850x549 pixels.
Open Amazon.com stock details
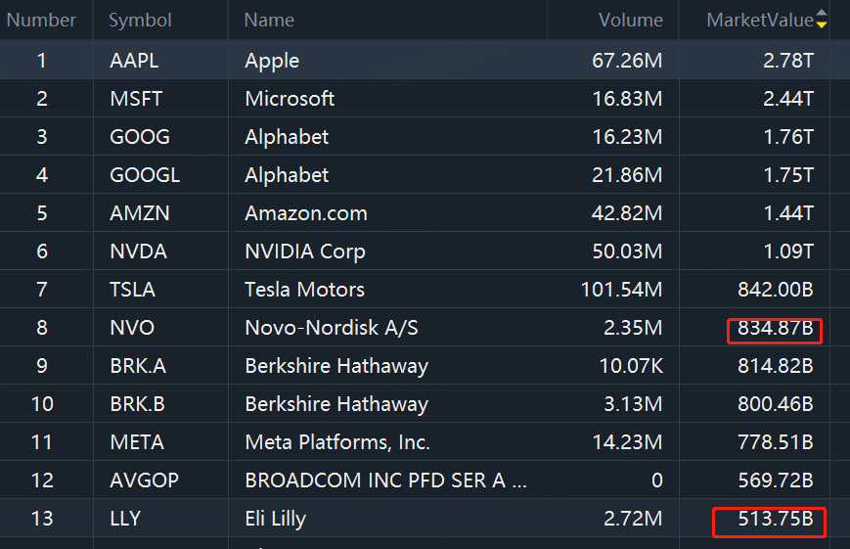pyautogui.click(x=306, y=213)
